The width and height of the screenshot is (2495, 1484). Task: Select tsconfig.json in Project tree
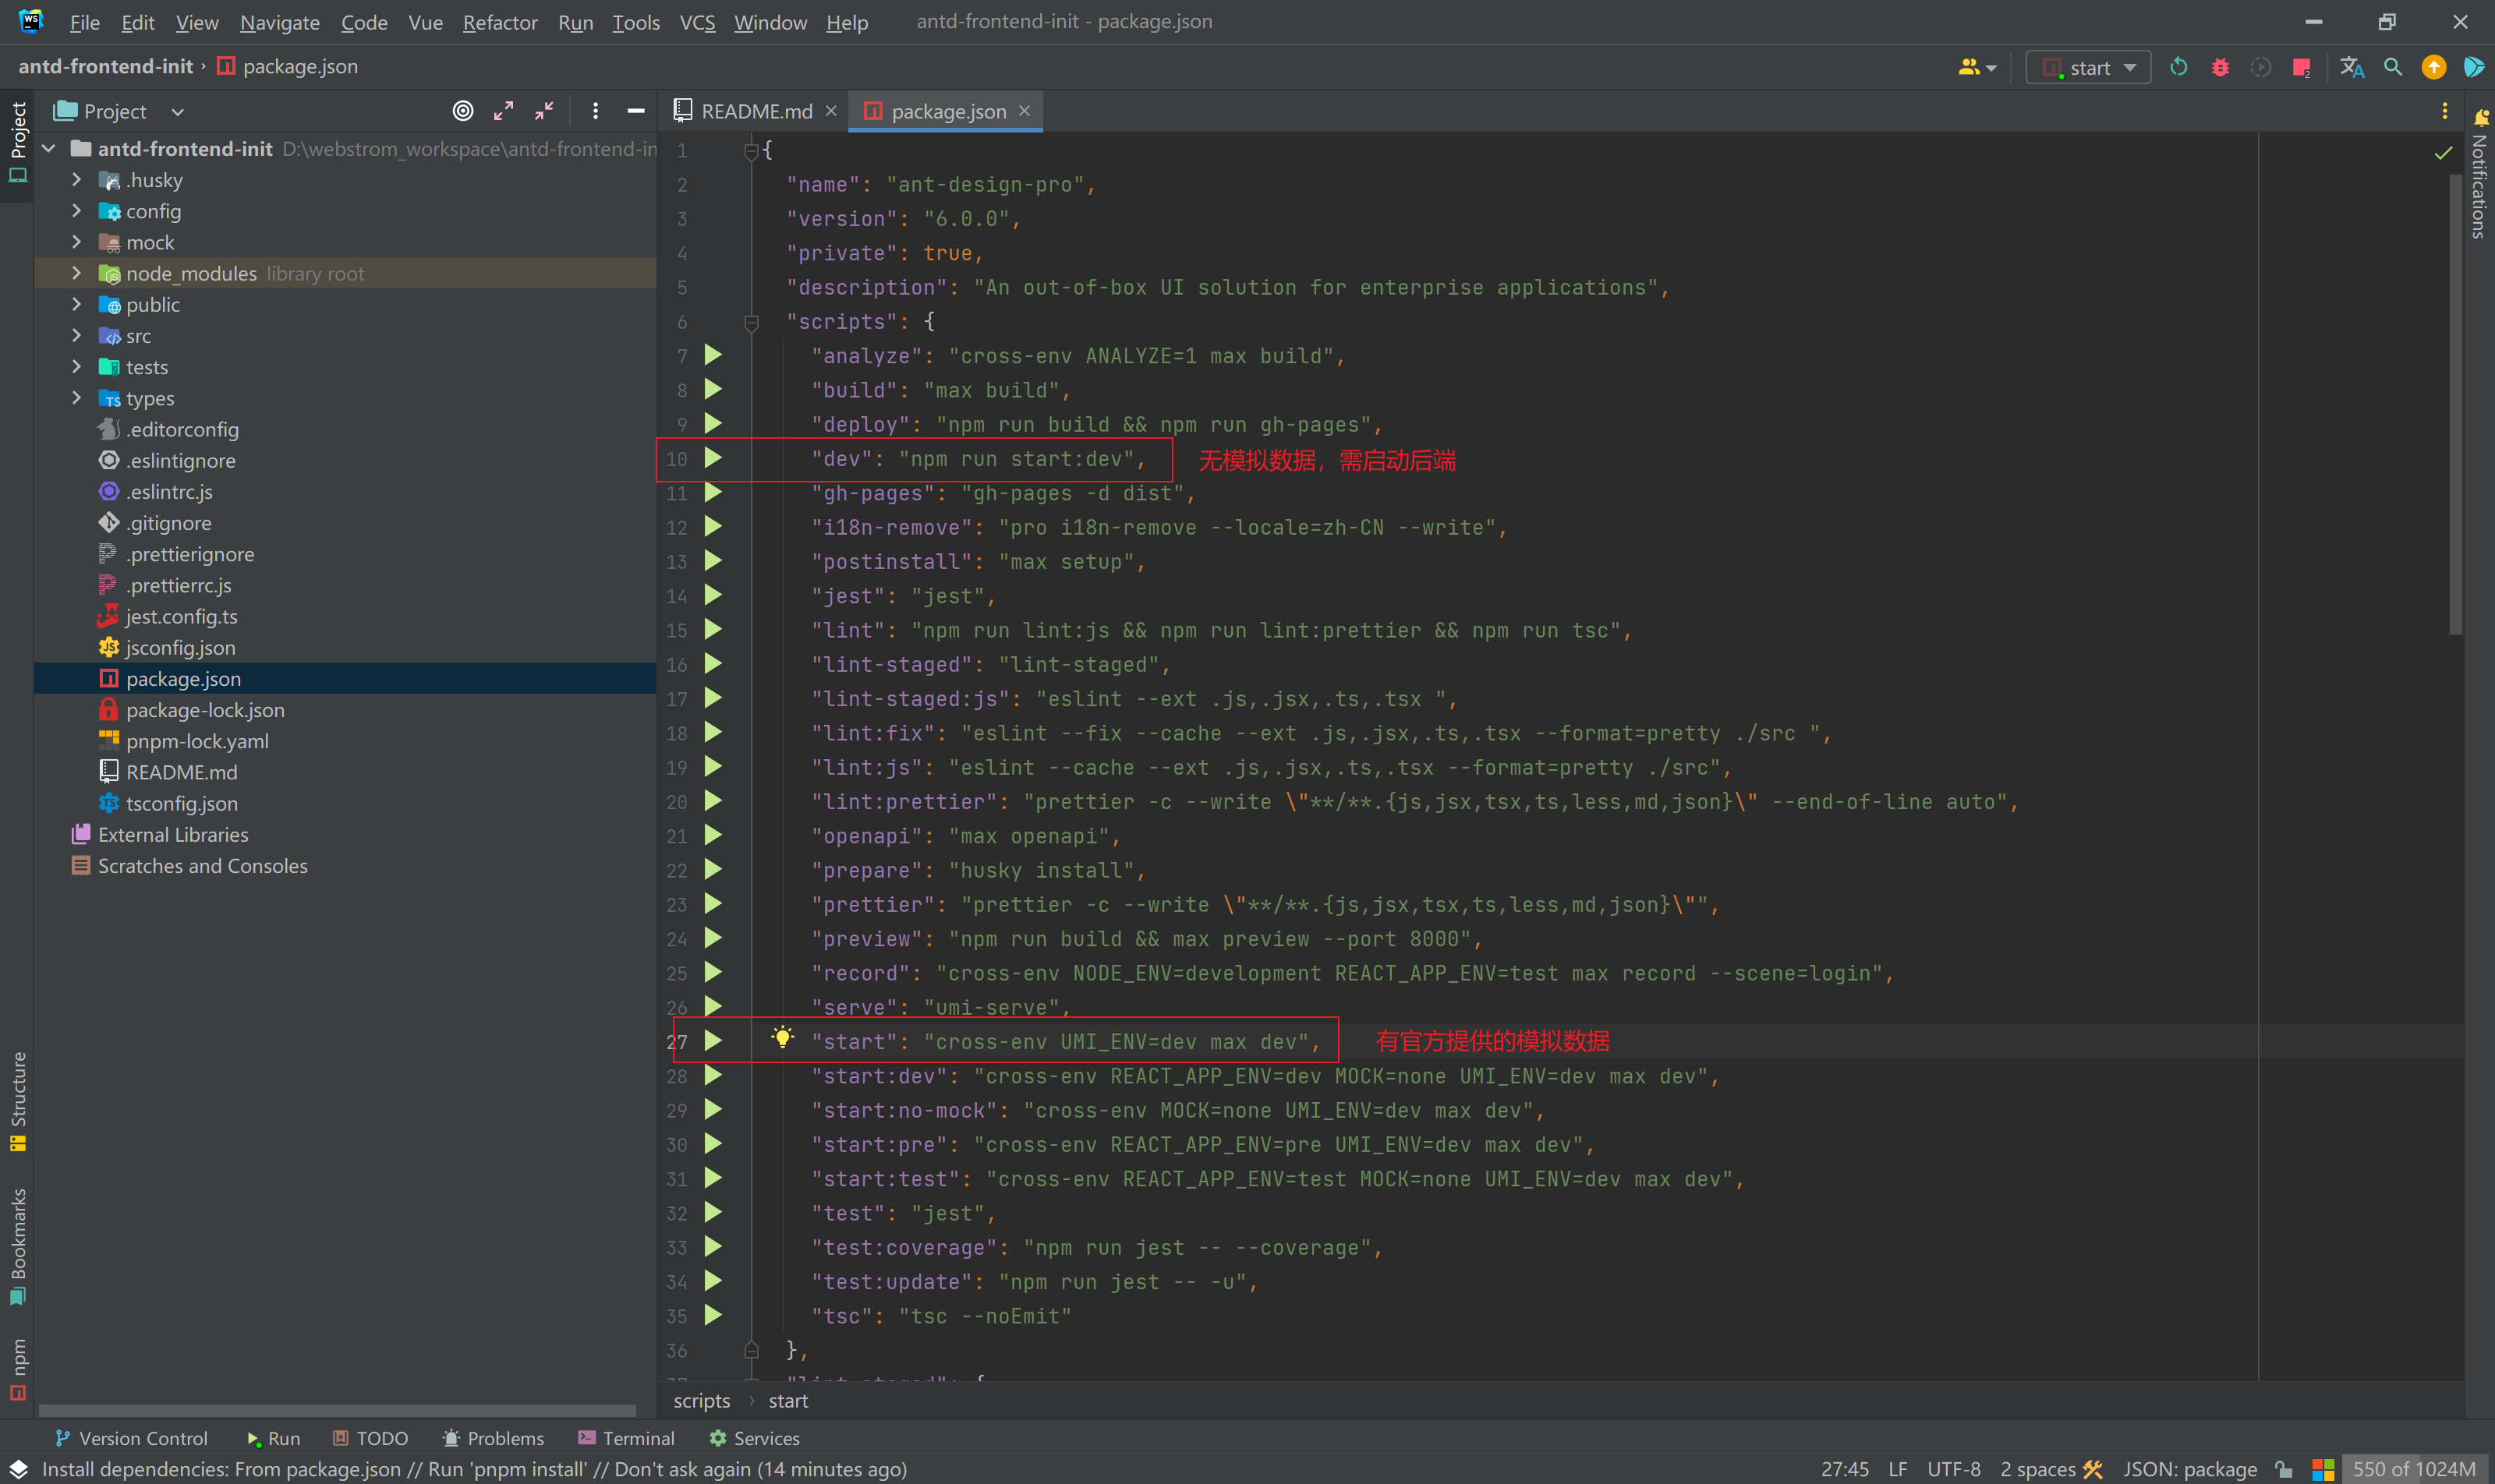(x=181, y=803)
